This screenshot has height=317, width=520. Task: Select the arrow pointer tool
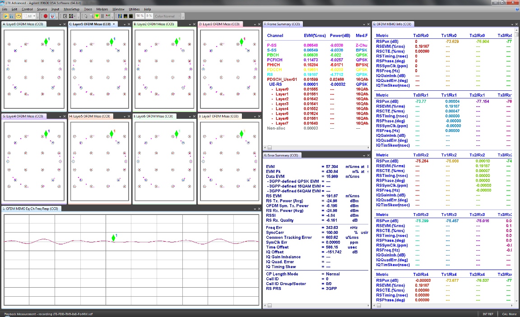point(86,16)
